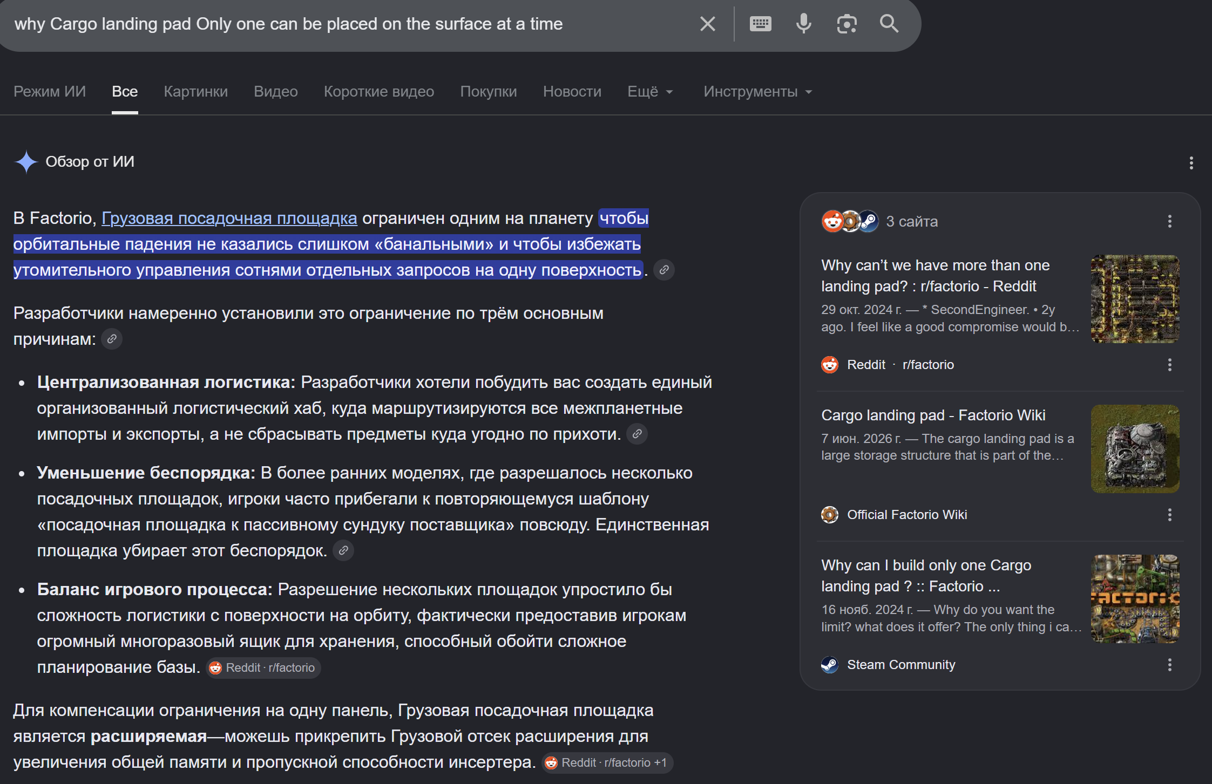Click the date "29 окт. 2024 г."
The width and height of the screenshot is (1212, 784).
click(x=861, y=310)
